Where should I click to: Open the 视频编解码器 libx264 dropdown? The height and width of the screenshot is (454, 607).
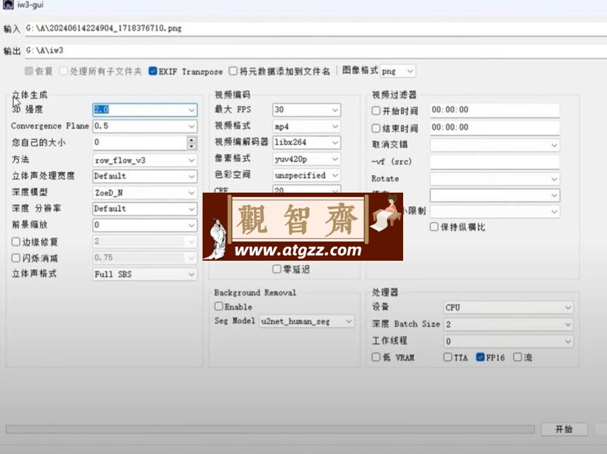coord(306,142)
